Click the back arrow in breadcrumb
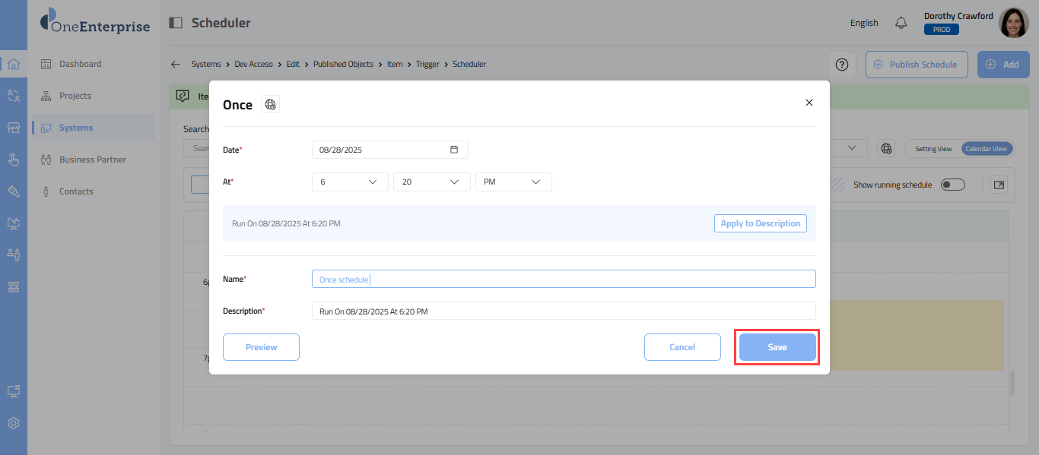The width and height of the screenshot is (1039, 455). [x=176, y=65]
